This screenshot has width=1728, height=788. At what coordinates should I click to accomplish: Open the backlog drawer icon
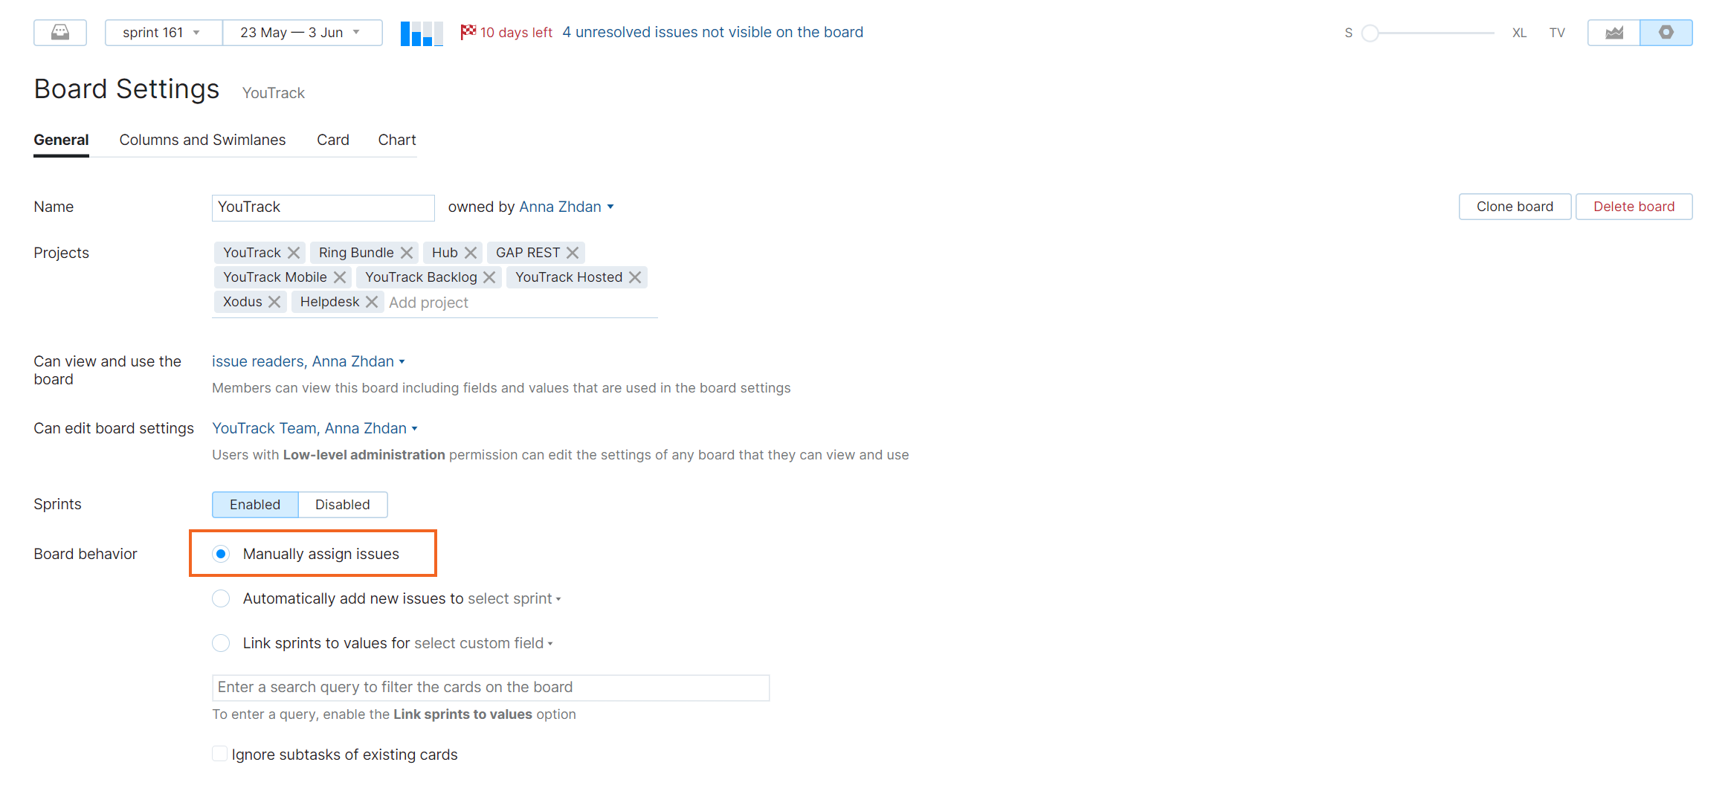coord(60,33)
